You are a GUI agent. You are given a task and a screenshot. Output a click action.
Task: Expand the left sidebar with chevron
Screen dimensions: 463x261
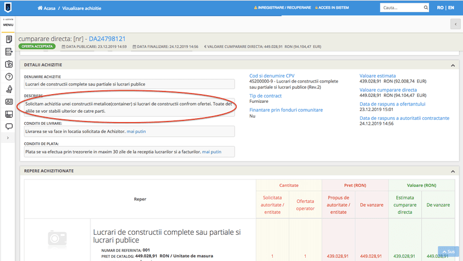point(8,138)
